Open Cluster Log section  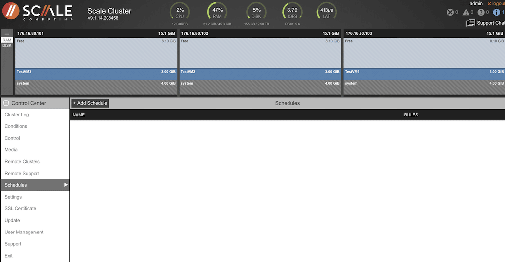coord(35,115)
